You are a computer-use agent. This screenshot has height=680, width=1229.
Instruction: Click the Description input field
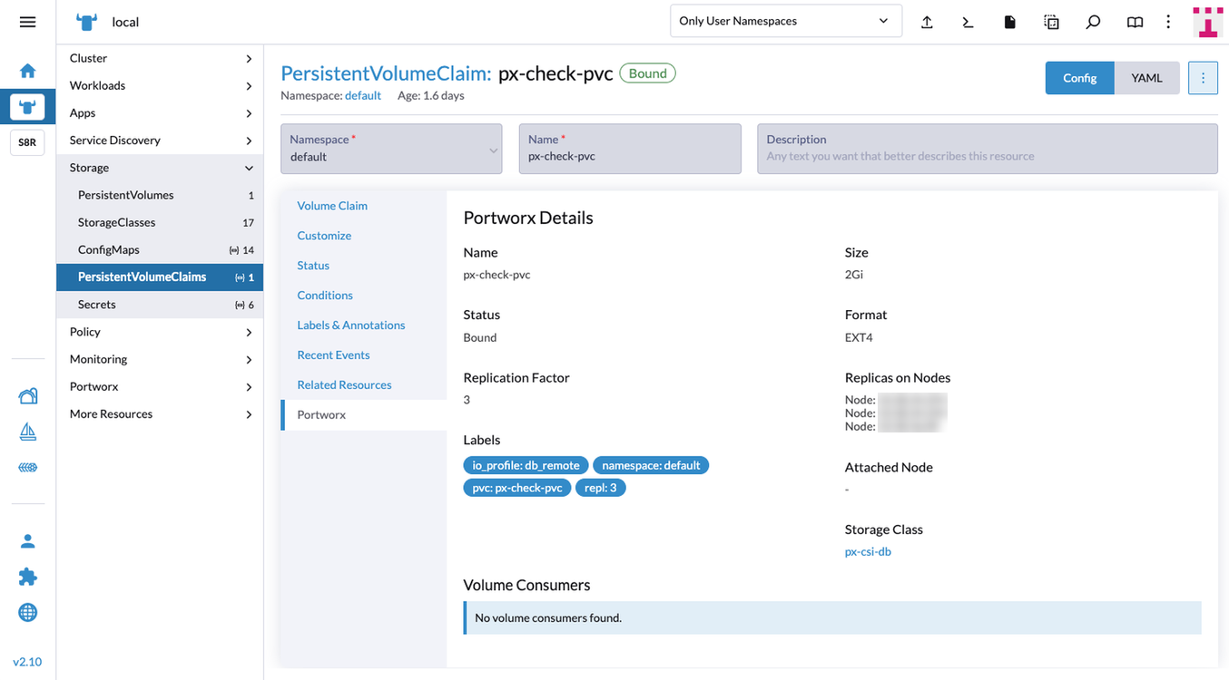[x=987, y=156]
